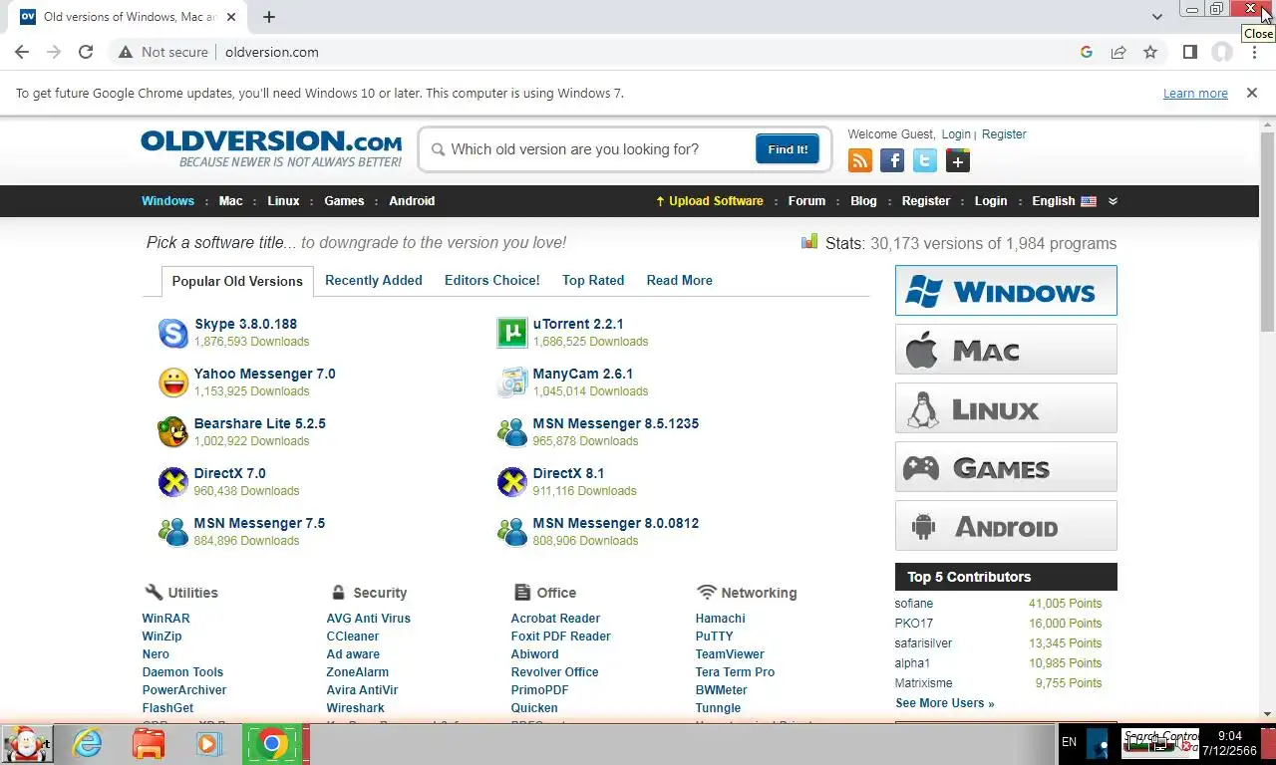Click the large Linux platform button
The height and width of the screenshot is (765, 1276).
(1006, 408)
